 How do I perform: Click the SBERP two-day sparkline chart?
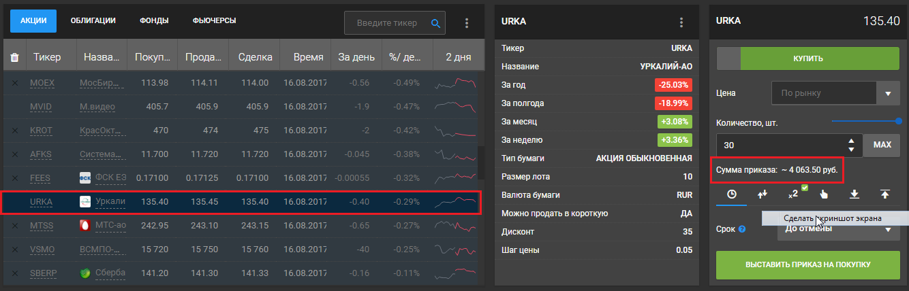[457, 273]
